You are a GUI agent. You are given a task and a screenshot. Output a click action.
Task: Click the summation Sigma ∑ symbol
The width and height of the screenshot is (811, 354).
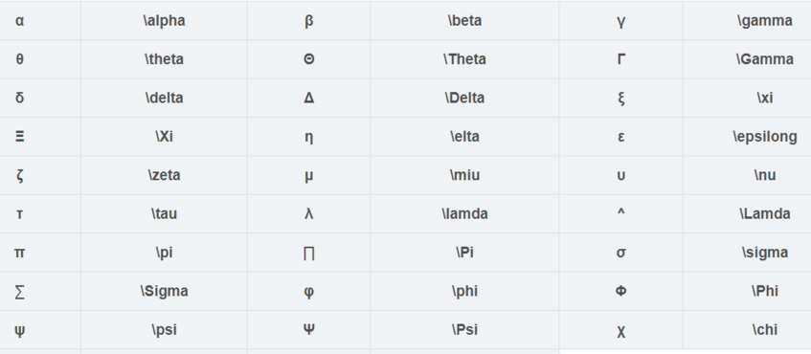pos(20,292)
